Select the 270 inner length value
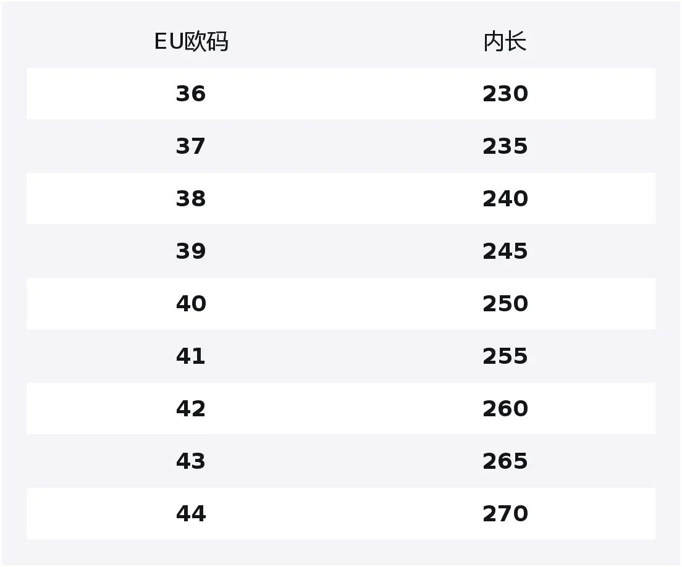 pyautogui.click(x=505, y=514)
